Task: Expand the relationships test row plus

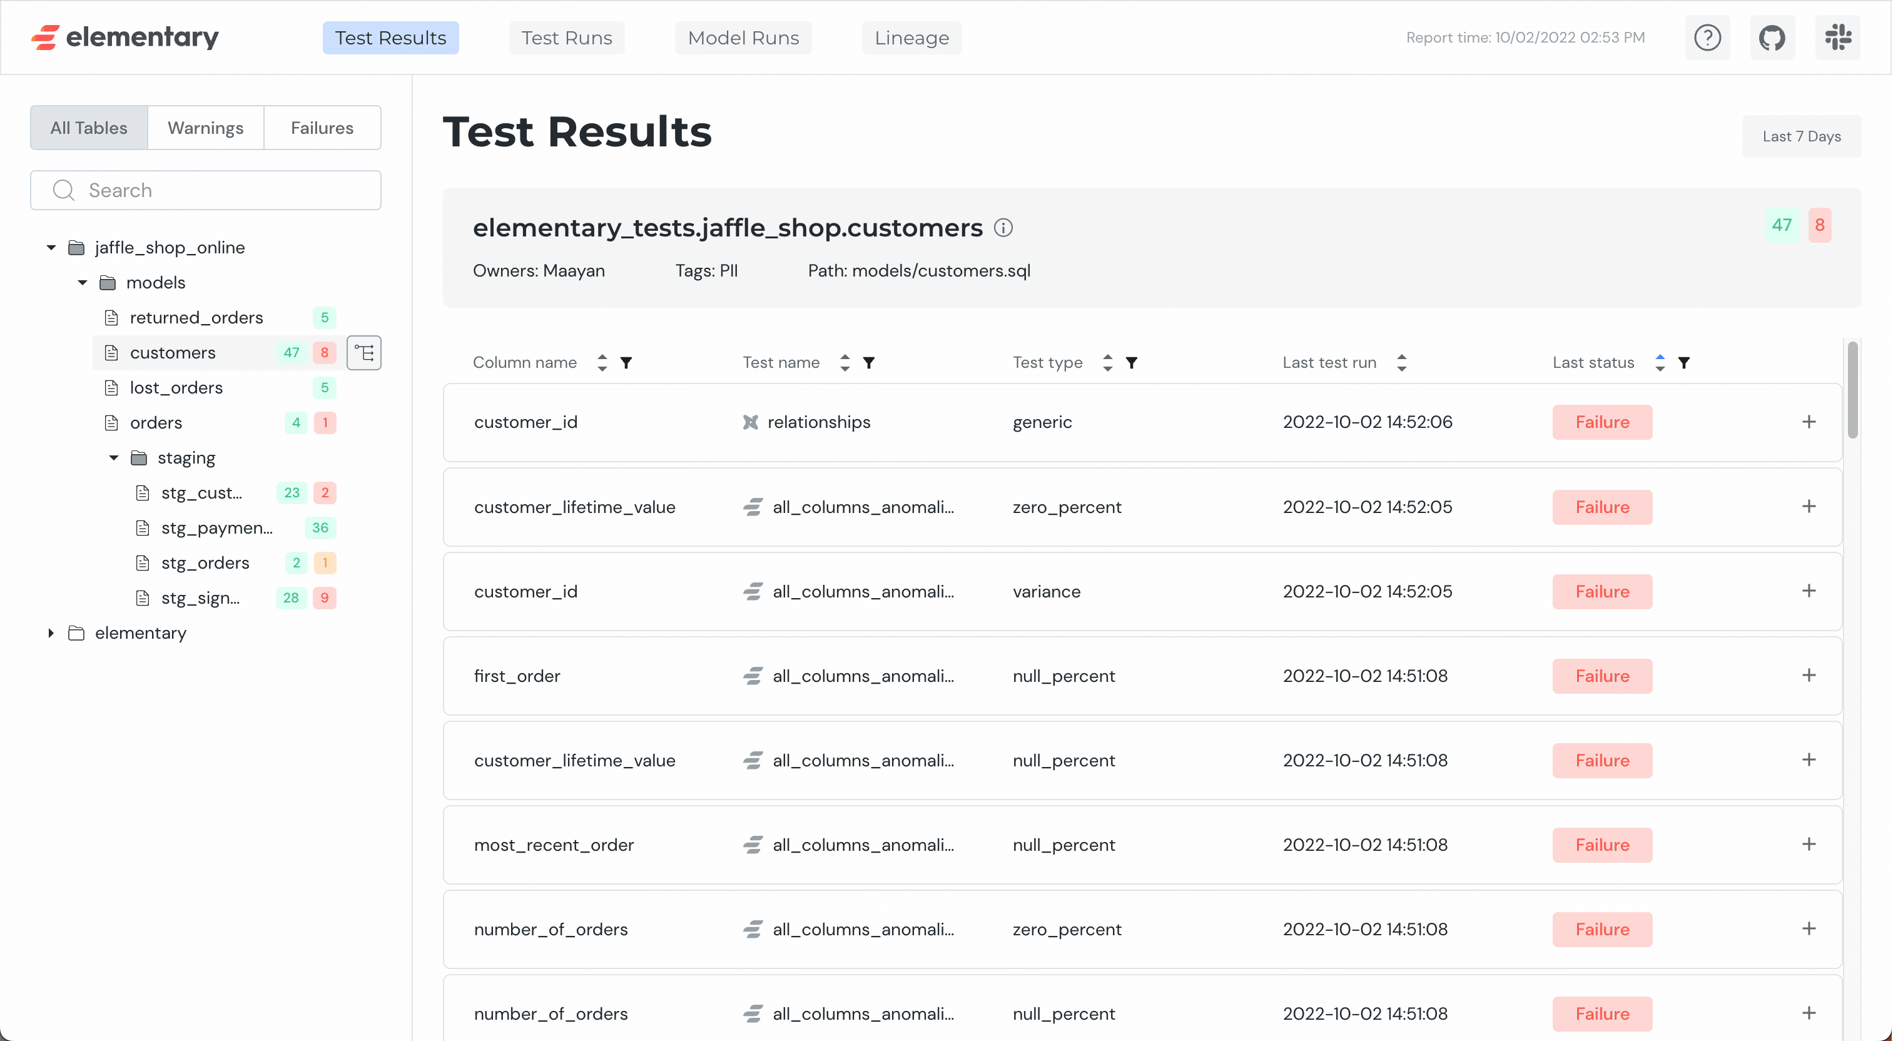Action: pos(1809,422)
